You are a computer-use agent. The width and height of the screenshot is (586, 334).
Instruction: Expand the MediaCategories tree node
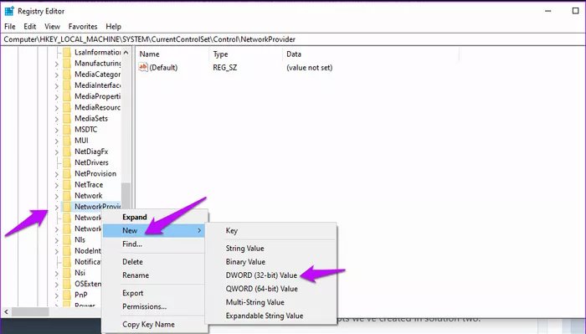56,75
